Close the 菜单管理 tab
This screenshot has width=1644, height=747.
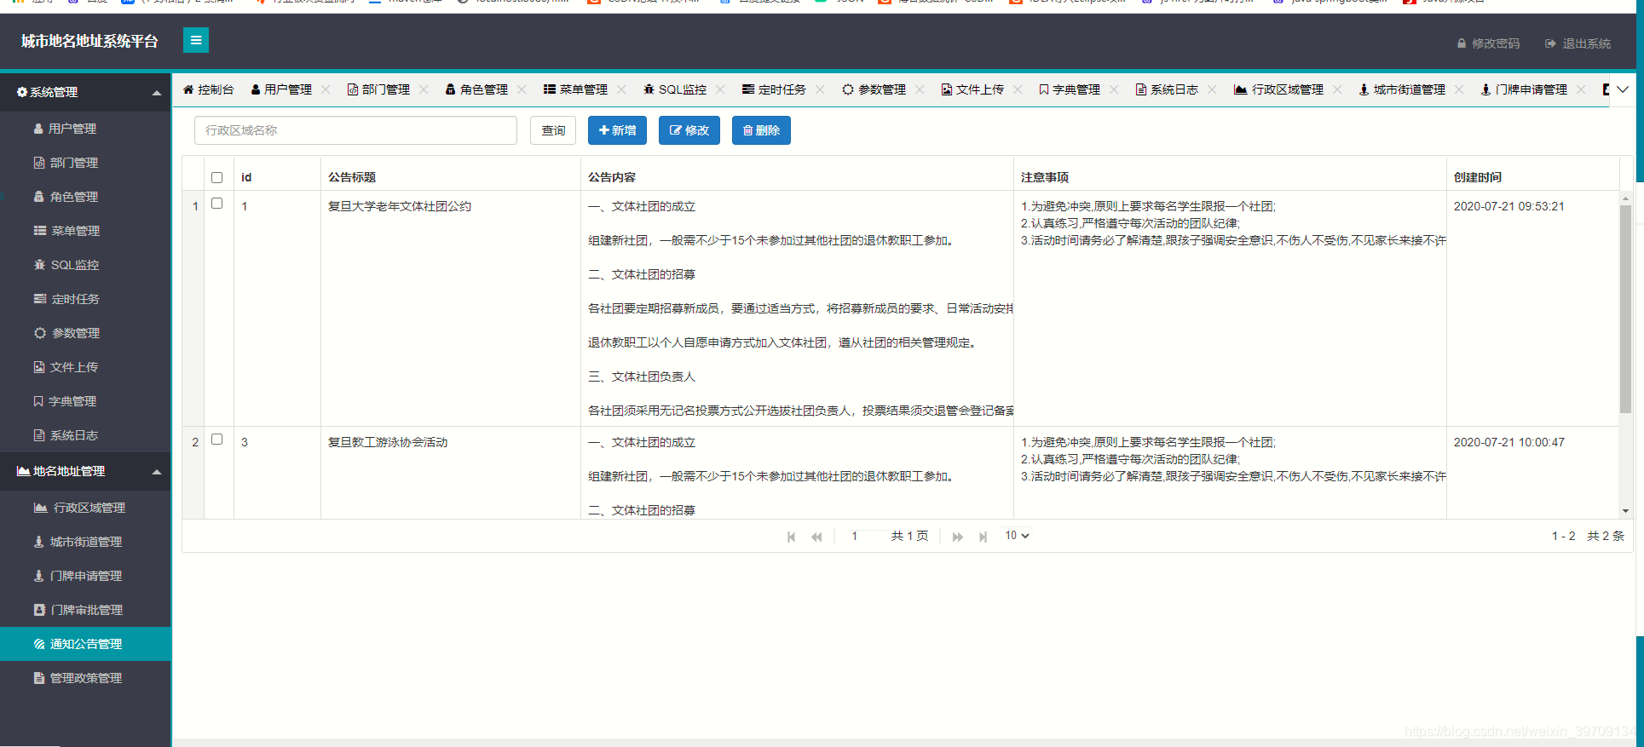click(x=621, y=89)
